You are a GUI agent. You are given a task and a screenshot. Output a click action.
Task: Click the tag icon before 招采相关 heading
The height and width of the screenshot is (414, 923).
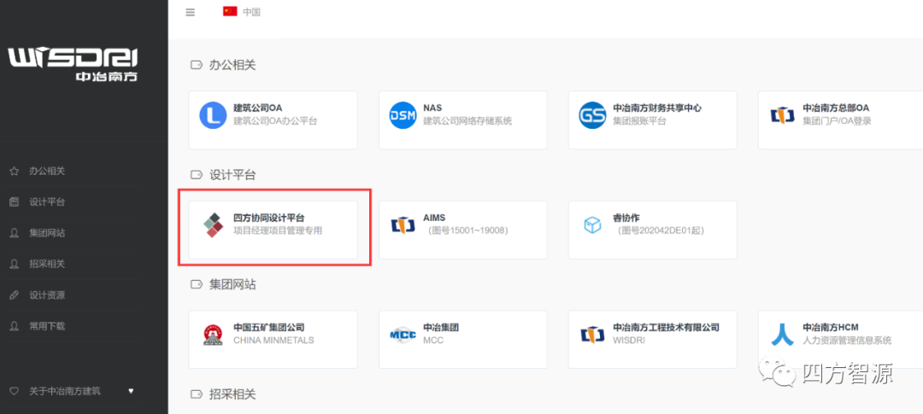pyautogui.click(x=196, y=394)
